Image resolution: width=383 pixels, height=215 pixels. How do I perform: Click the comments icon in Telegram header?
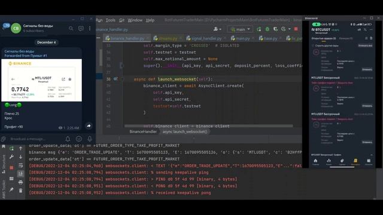pos(81,29)
